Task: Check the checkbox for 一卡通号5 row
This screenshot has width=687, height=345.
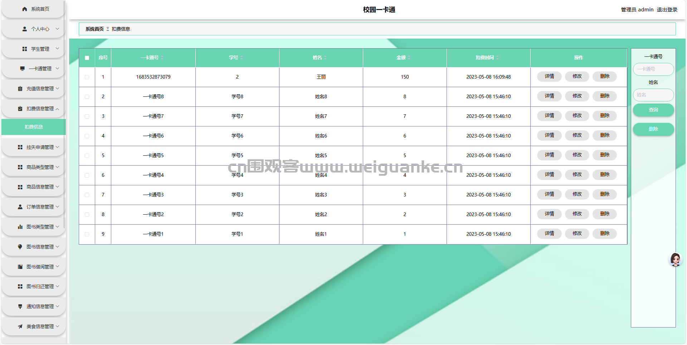Action: point(87,156)
